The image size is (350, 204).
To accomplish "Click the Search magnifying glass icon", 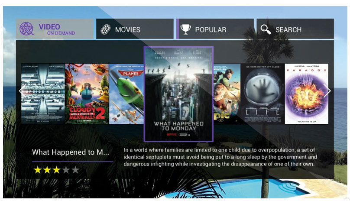I will click(x=266, y=29).
